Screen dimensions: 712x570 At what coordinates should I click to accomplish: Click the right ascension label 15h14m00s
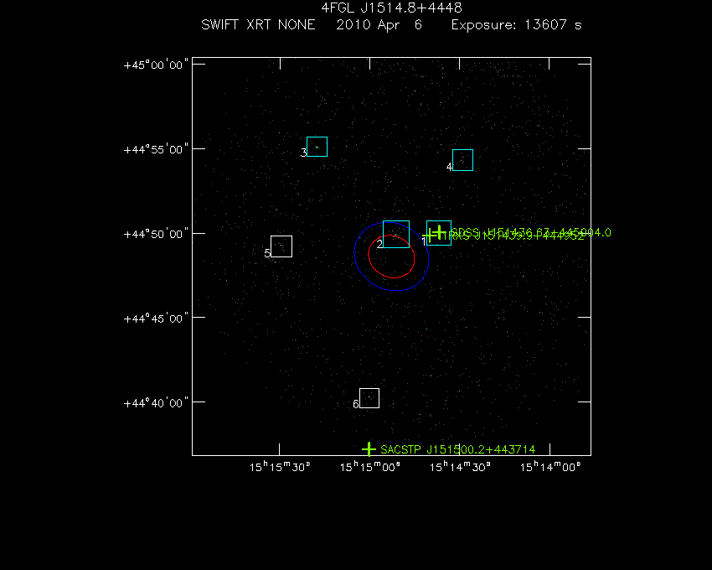pyautogui.click(x=550, y=467)
